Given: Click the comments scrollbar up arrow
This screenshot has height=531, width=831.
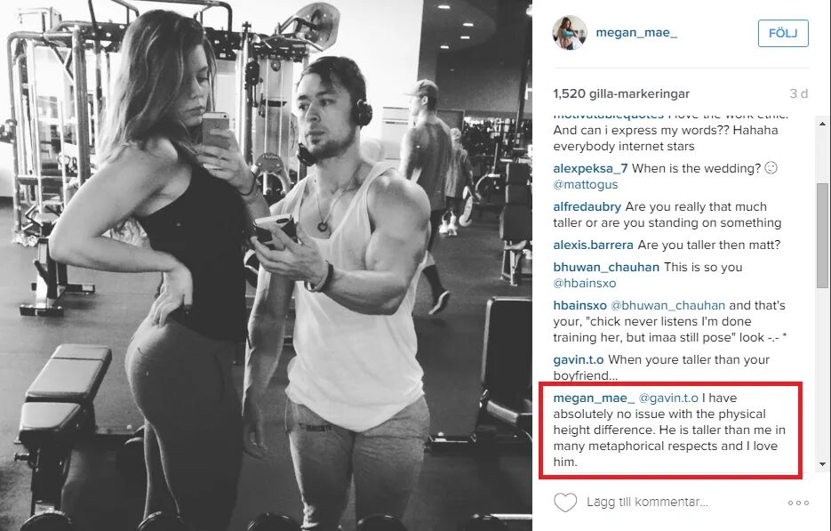Looking at the screenshot, I should pyautogui.click(x=822, y=124).
